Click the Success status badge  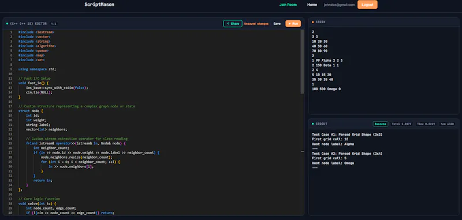[381, 124]
